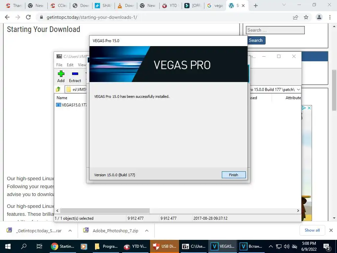Click the Name column header in 7-Zip
The image size is (337, 253).
(62, 98)
